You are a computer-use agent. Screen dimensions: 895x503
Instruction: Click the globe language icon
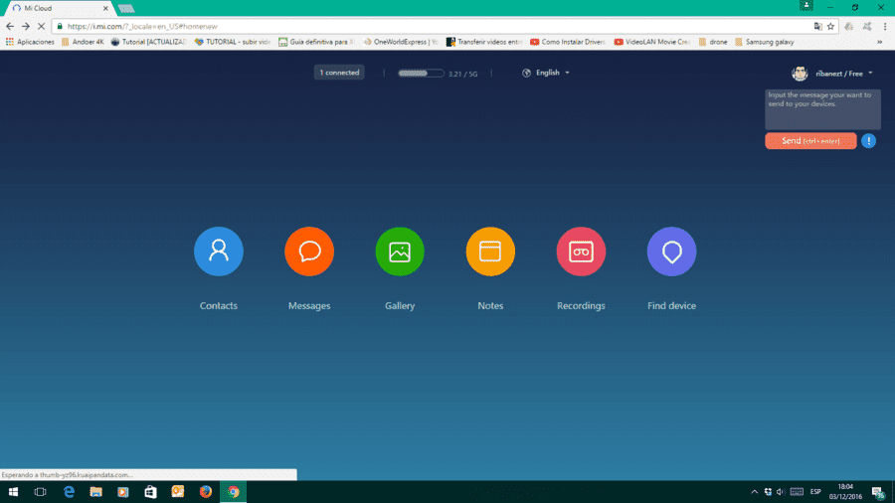tap(526, 73)
